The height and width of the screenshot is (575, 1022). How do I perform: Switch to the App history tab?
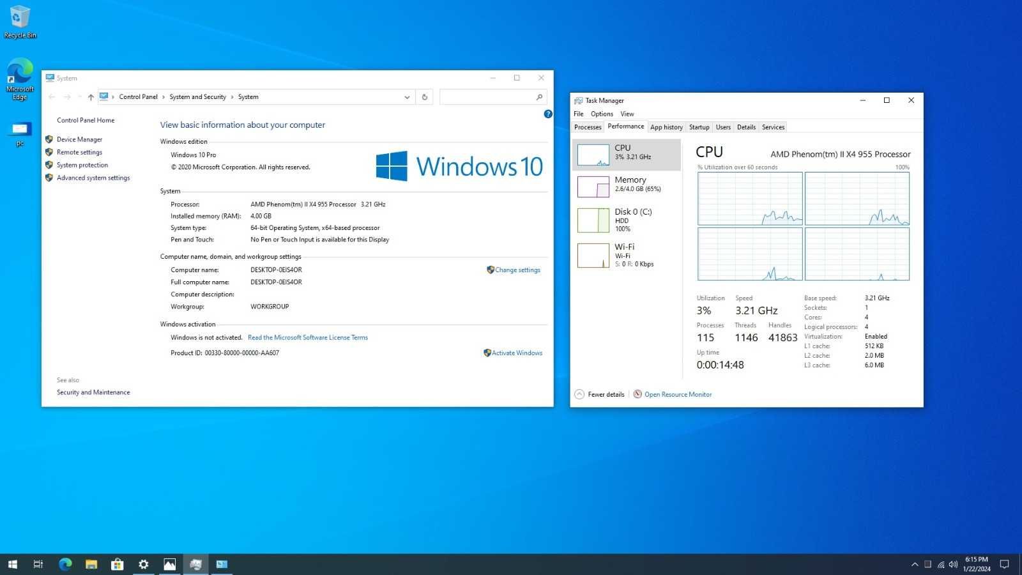pos(666,127)
